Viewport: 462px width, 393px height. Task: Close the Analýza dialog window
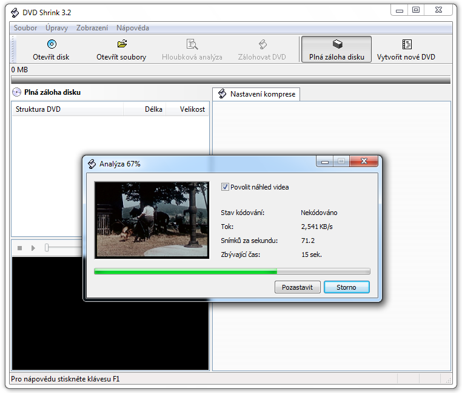click(x=364, y=161)
